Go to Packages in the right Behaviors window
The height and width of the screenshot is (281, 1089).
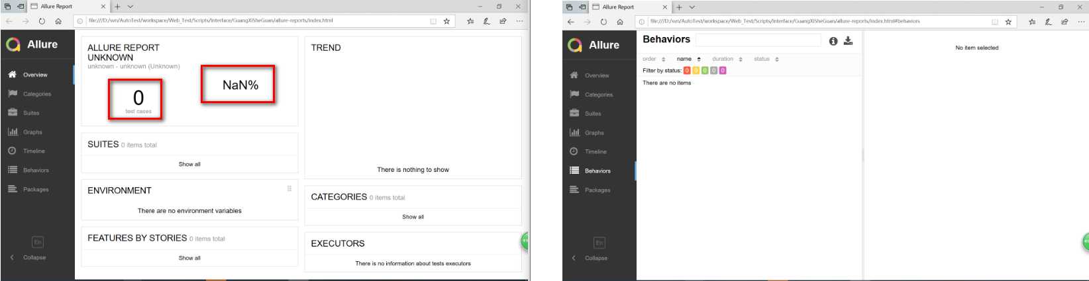click(x=599, y=190)
